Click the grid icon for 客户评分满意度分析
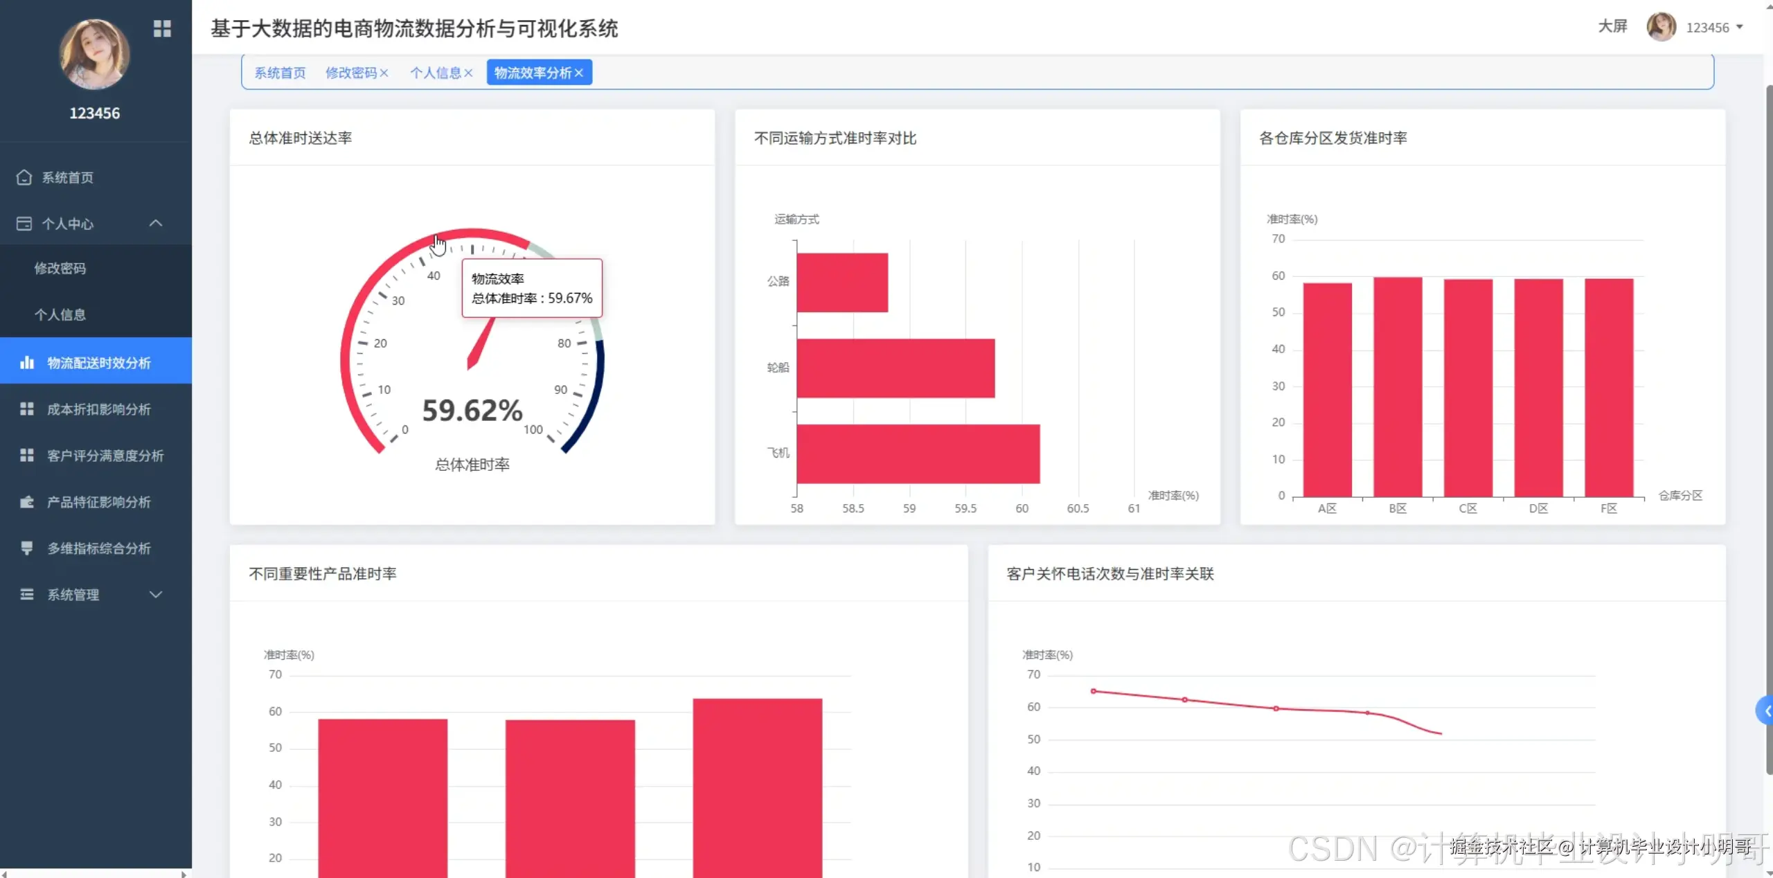The height and width of the screenshot is (878, 1773). click(27, 455)
